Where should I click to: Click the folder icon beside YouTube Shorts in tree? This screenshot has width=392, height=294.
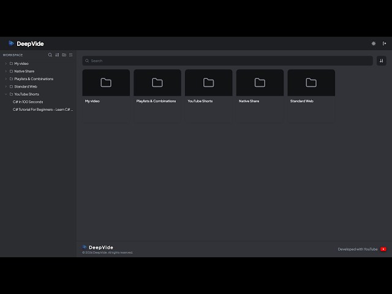11,94
